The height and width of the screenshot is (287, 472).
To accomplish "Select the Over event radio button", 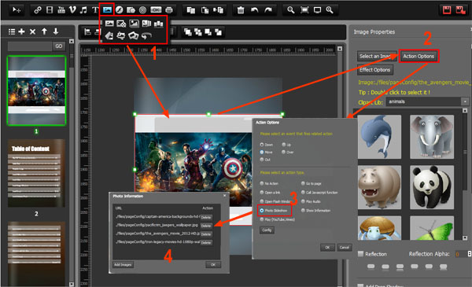I will click(283, 153).
